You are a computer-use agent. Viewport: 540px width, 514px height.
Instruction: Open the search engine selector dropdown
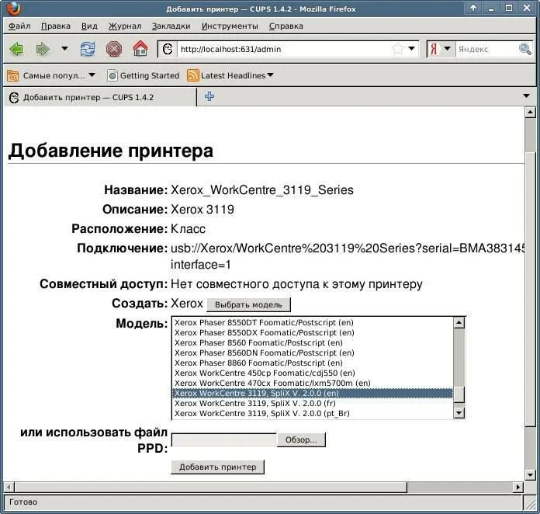tap(447, 48)
